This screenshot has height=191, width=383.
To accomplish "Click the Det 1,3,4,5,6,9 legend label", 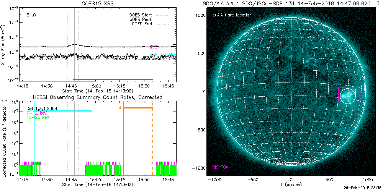I will pos(41,109).
